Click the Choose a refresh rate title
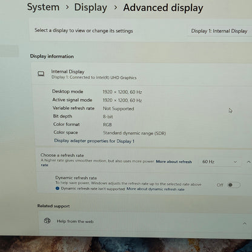The image size is (252, 252). coord(62,155)
